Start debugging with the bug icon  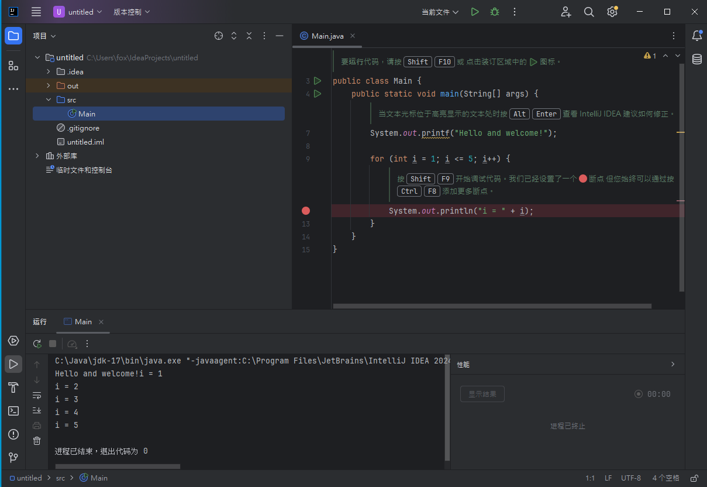point(495,12)
